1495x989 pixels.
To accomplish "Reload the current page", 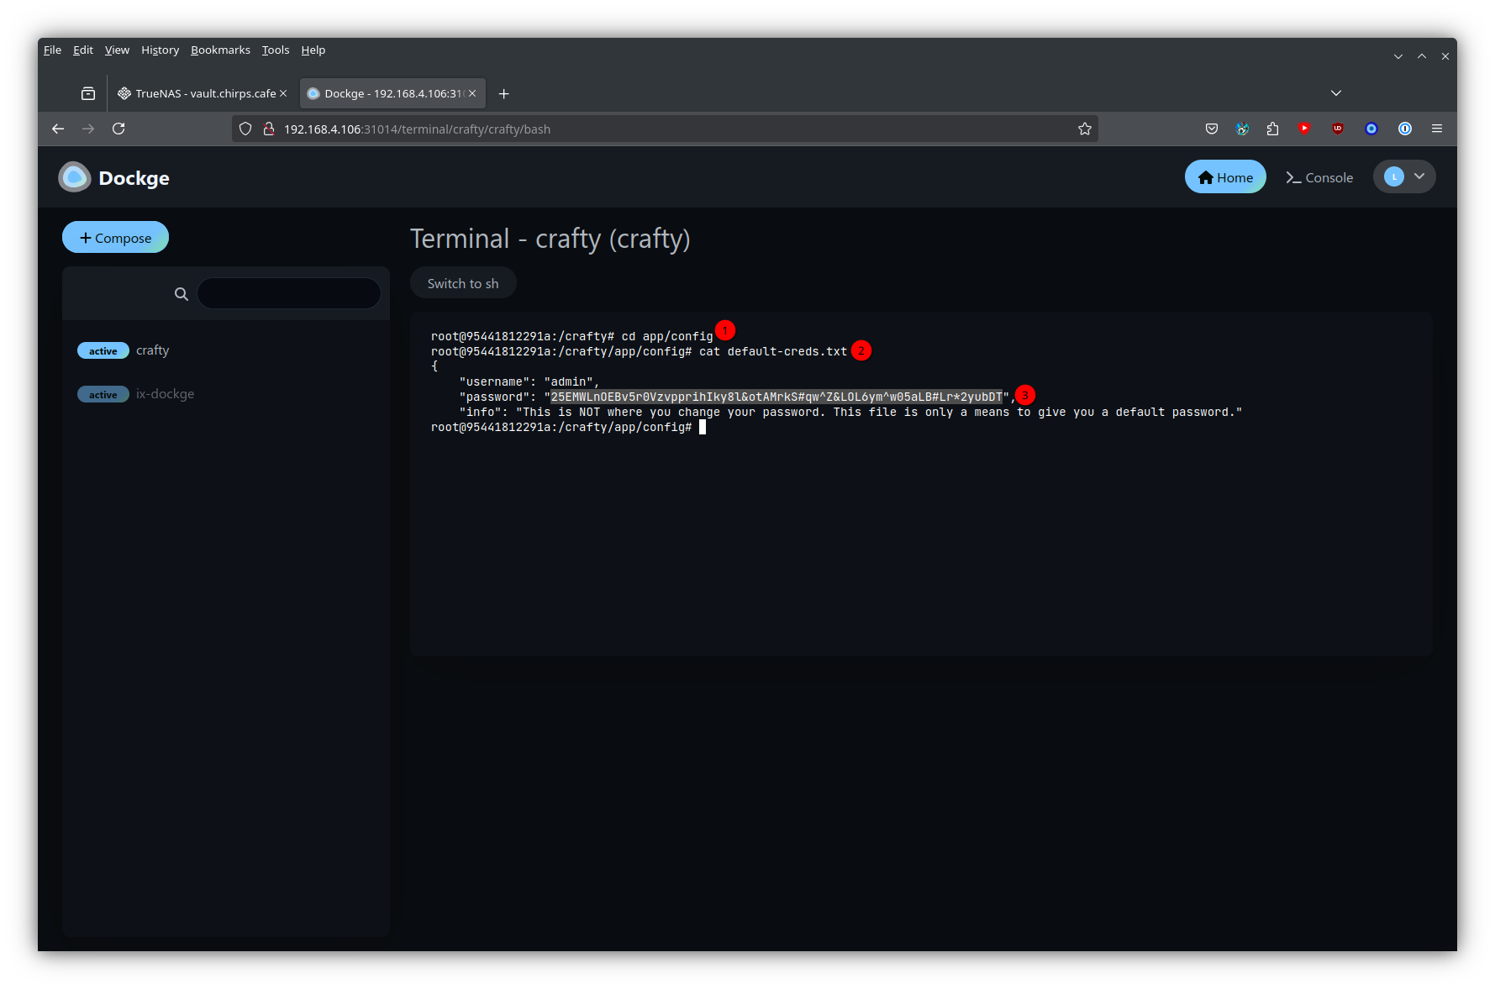I will point(118,129).
